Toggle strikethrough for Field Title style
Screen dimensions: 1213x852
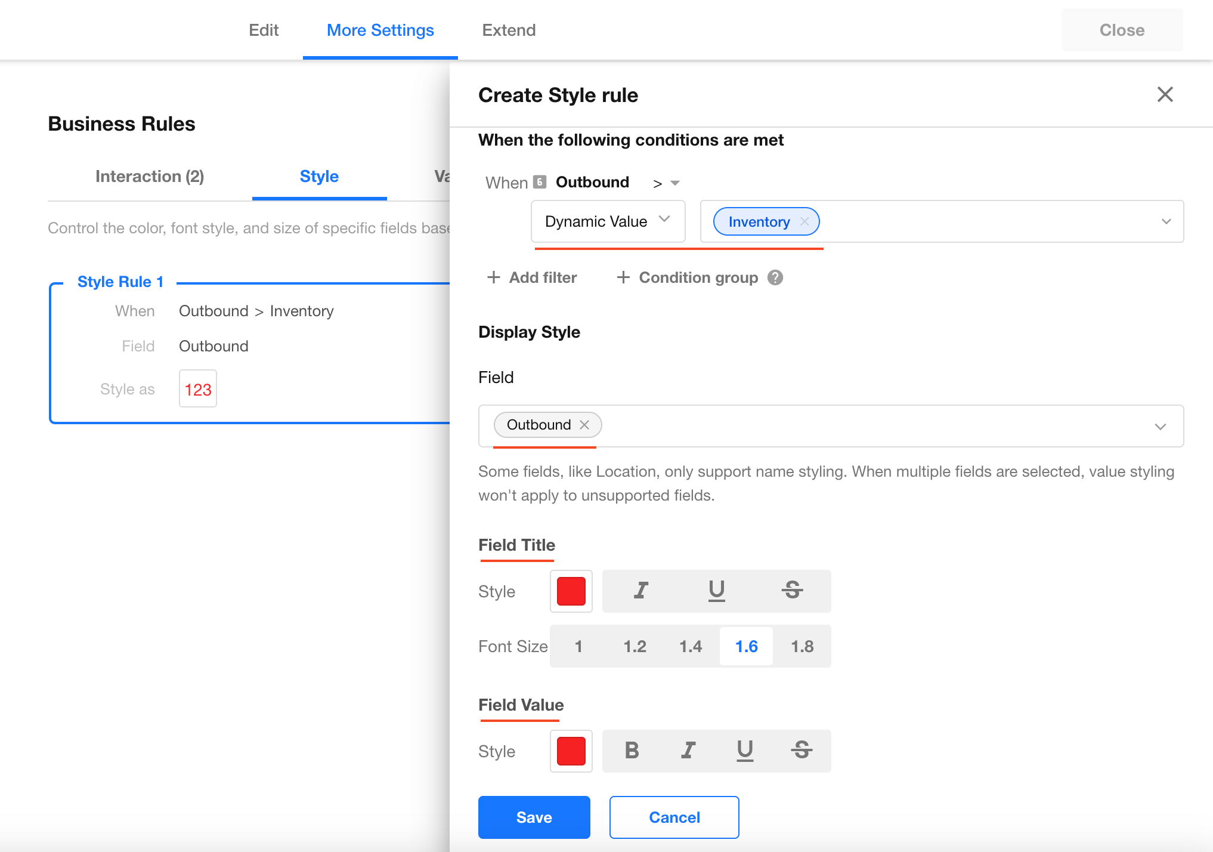pos(792,591)
